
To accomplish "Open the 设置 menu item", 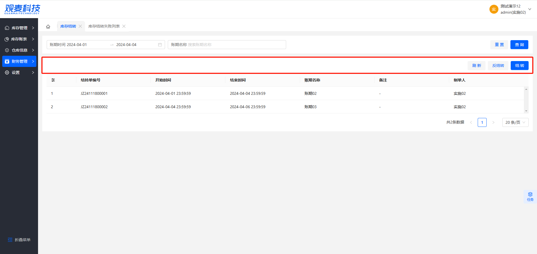I will click(x=19, y=72).
